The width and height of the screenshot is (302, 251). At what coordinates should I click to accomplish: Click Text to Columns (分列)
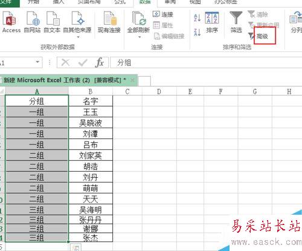296,22
